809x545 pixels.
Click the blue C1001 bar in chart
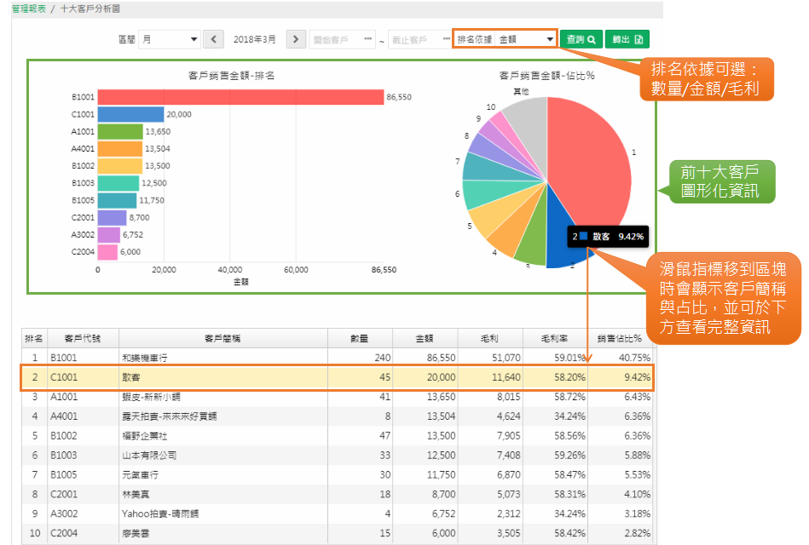point(130,114)
